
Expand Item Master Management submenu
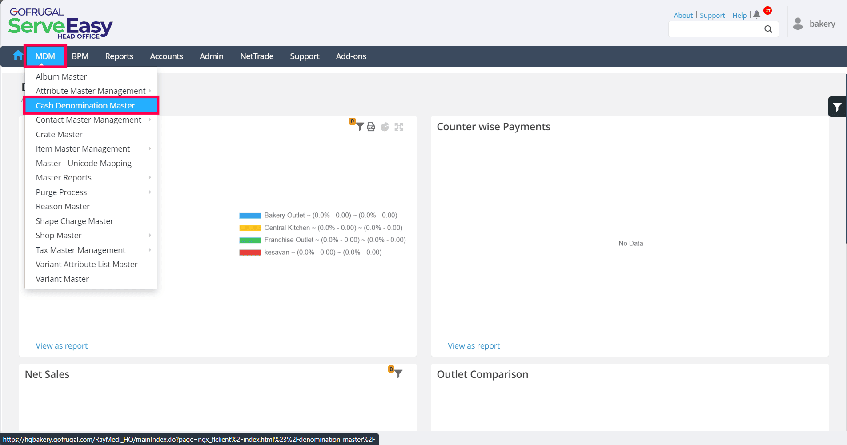(x=91, y=149)
